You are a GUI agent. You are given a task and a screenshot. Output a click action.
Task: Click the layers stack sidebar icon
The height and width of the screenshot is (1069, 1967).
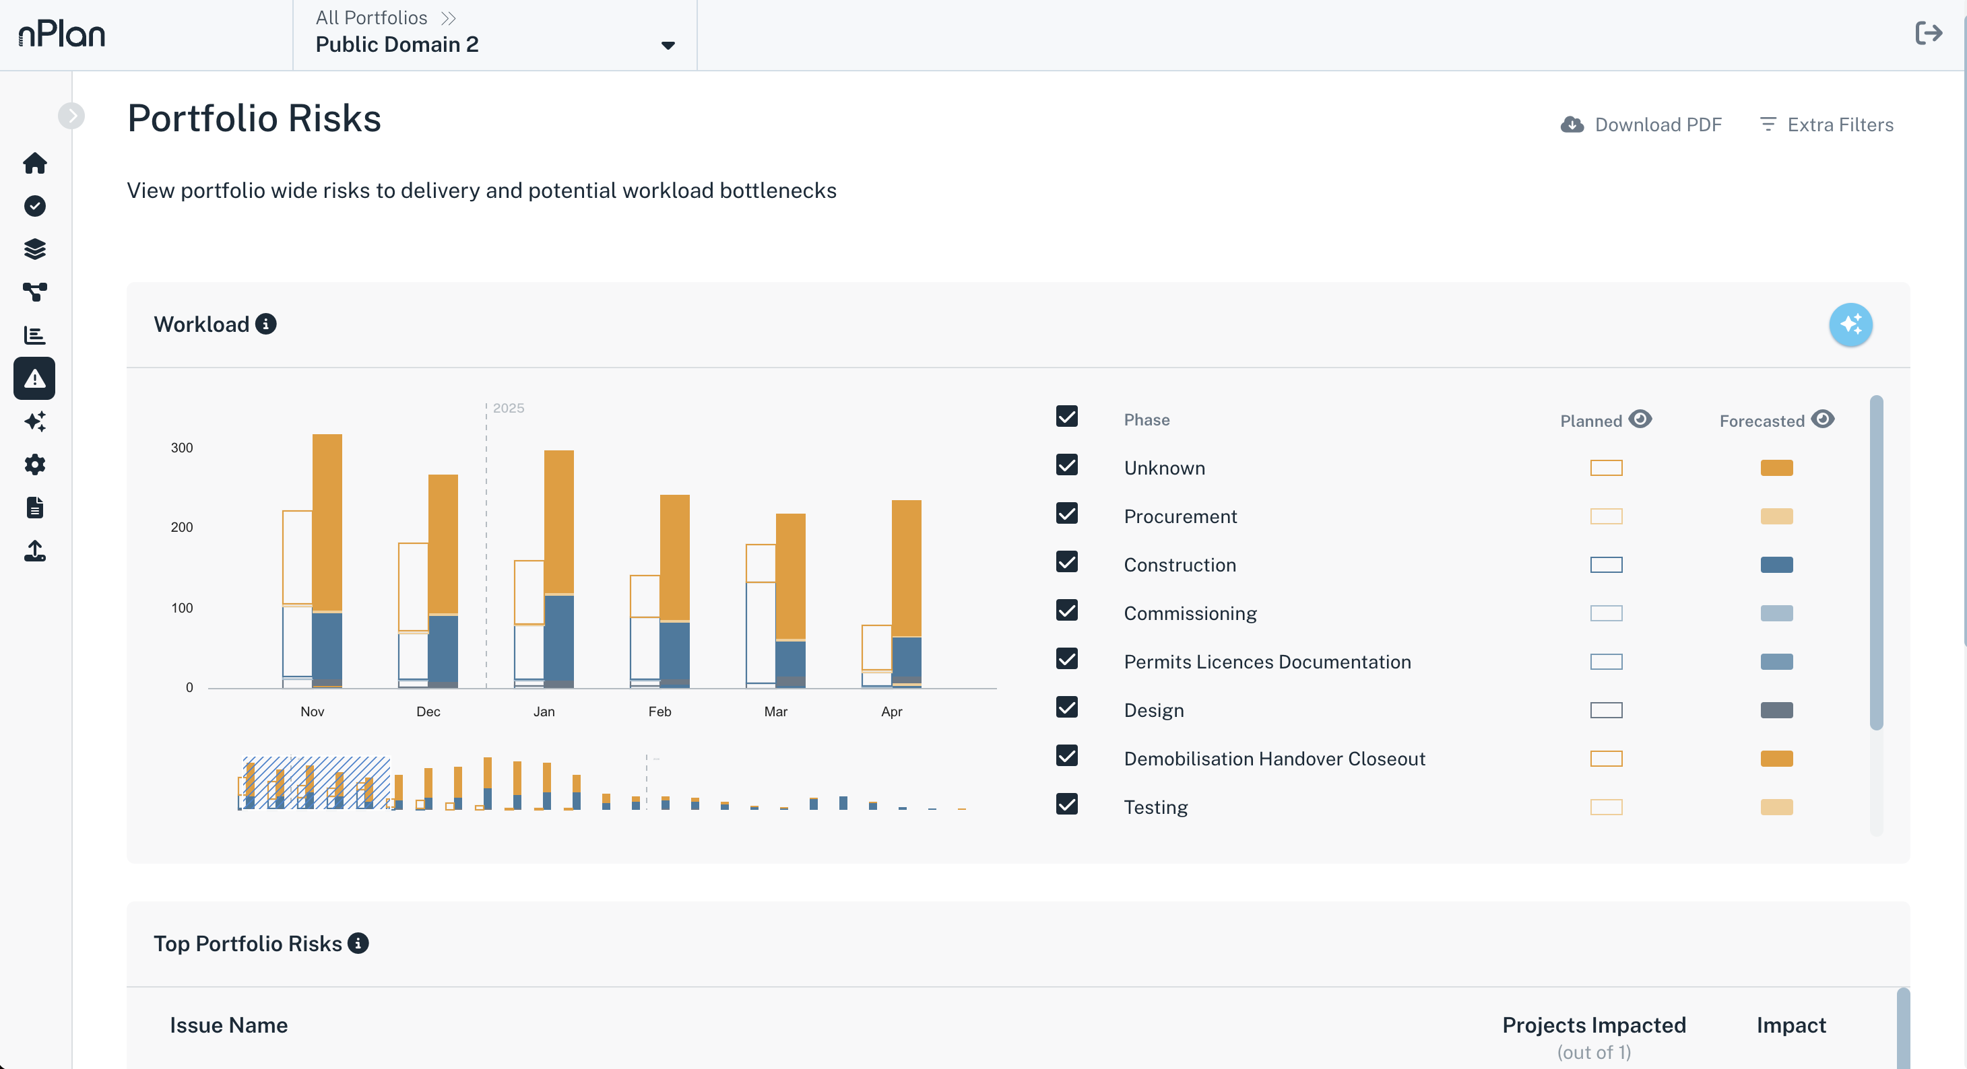click(x=34, y=249)
